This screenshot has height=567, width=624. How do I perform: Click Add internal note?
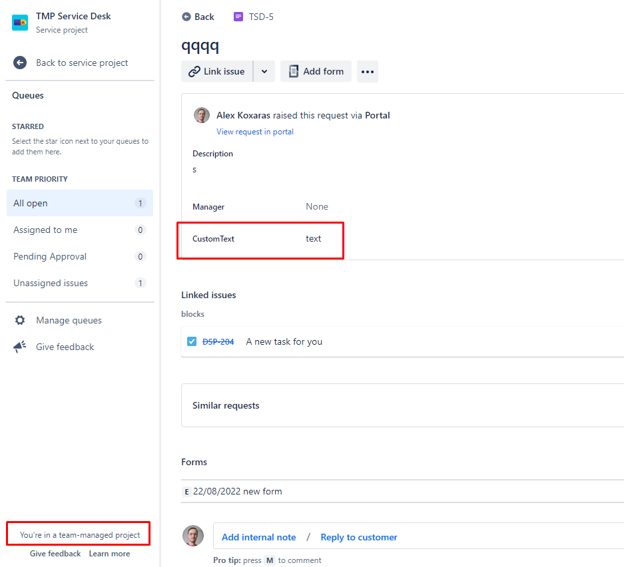pyautogui.click(x=258, y=537)
